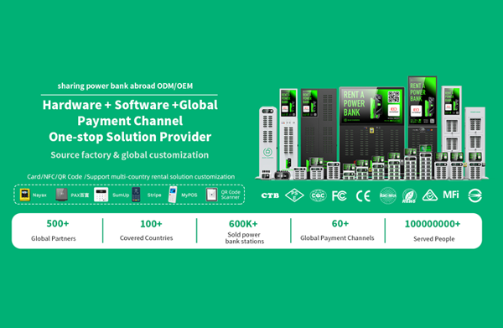Click the large RENT A POWER BANK kiosk screen
503x328 pixels.
pyautogui.click(x=371, y=107)
